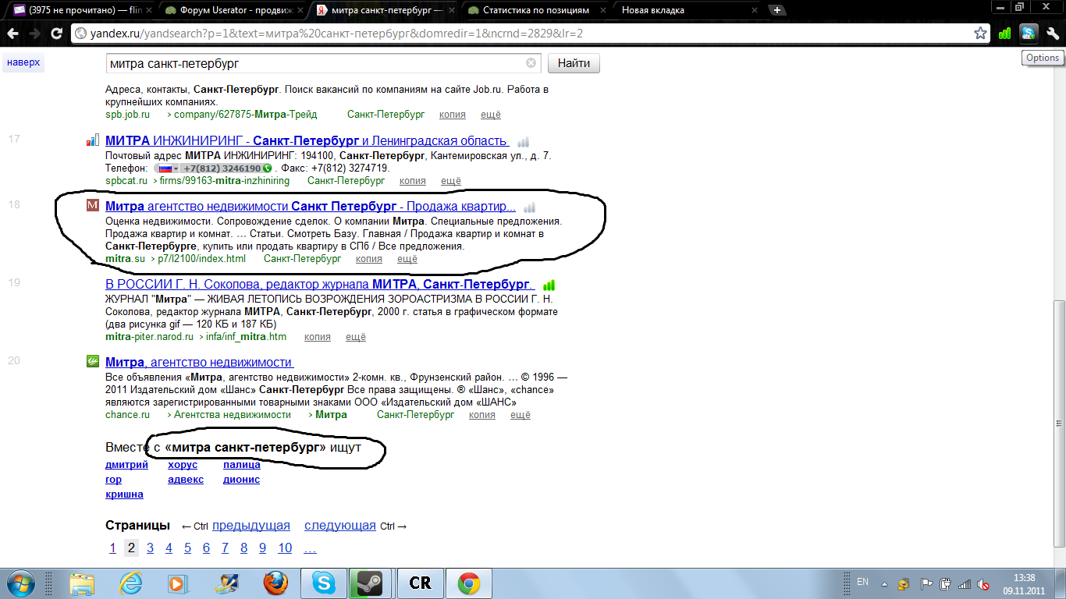Switch to the Форум Userator tab

pyautogui.click(x=233, y=10)
